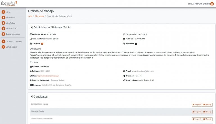The height and width of the screenshot is (124, 216).
Task: Click the Inicio home icon in sidebar
Action: tap(3, 12)
